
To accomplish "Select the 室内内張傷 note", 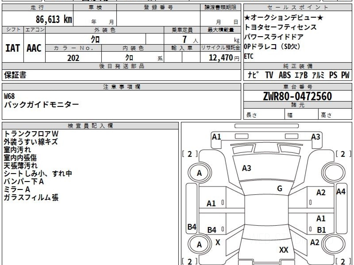I will pyautogui.click(x=20, y=158).
